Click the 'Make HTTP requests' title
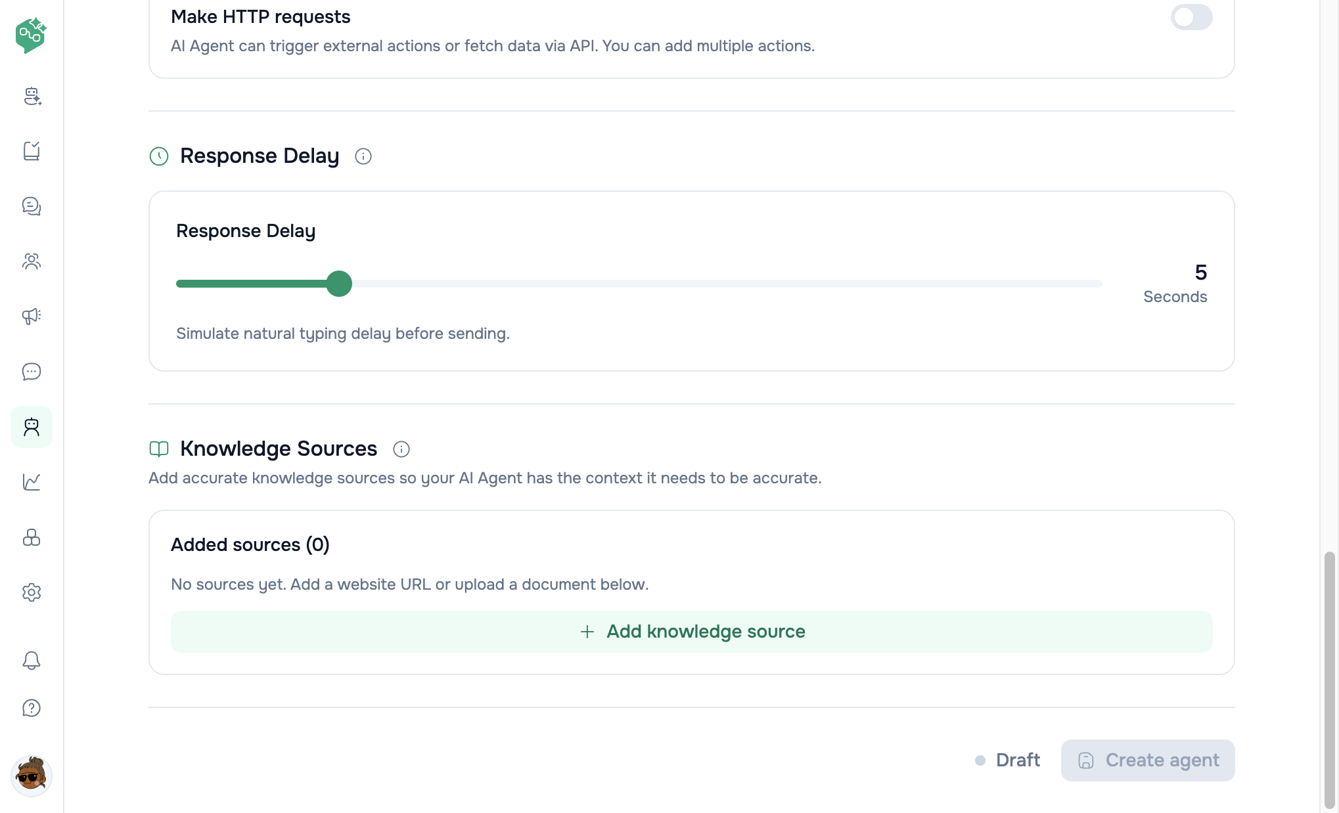1339x813 pixels. [261, 17]
